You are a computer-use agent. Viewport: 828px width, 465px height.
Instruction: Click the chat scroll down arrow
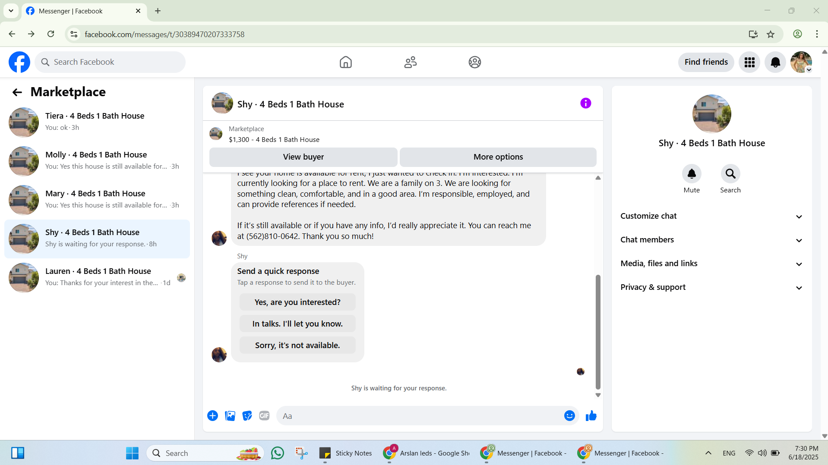598,395
